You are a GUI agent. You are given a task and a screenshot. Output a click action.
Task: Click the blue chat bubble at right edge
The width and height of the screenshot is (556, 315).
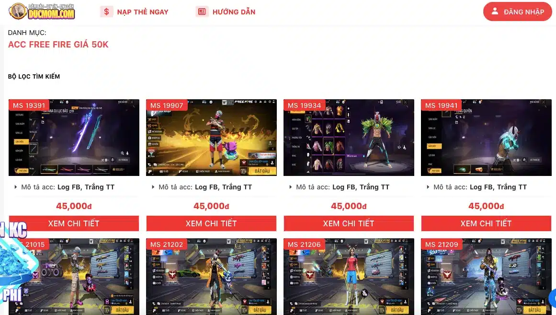pyautogui.click(x=553, y=298)
